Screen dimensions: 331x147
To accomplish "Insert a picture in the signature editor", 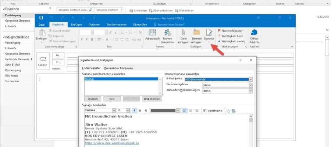I will pos(227,110).
